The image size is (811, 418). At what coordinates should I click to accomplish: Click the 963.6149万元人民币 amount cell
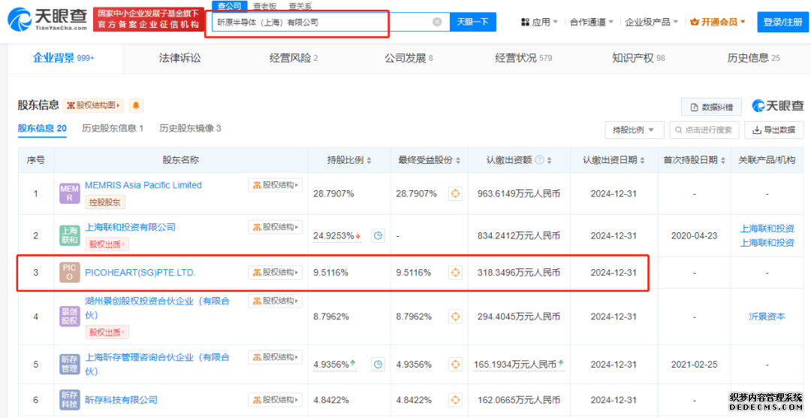519,194
